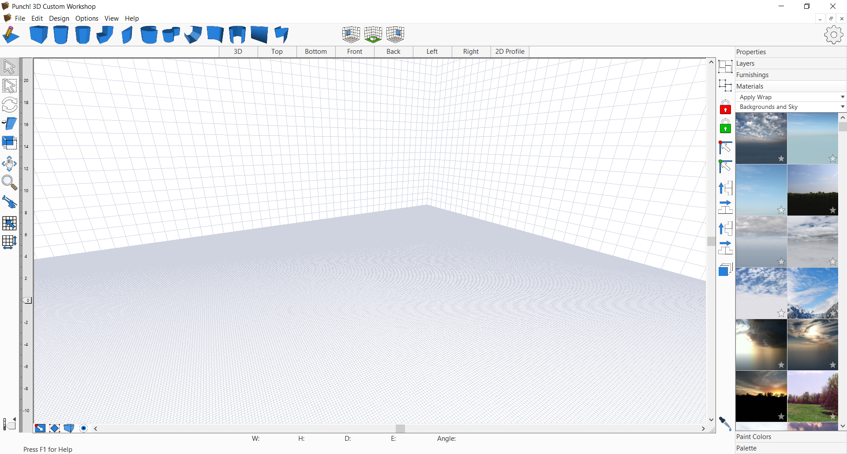The width and height of the screenshot is (847, 454).
Task: Open the Help menu
Action: coord(132,19)
